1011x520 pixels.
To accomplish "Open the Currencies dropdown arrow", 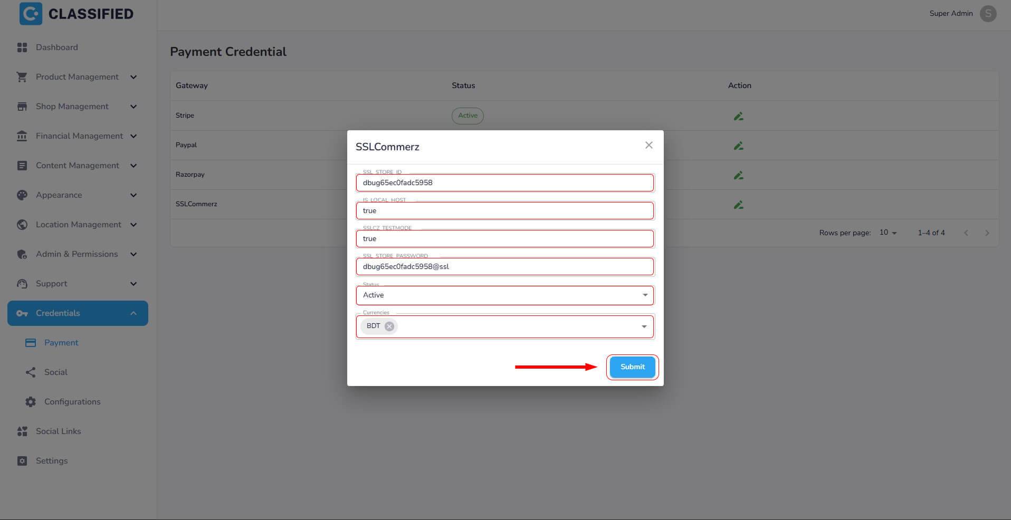I will 644,326.
